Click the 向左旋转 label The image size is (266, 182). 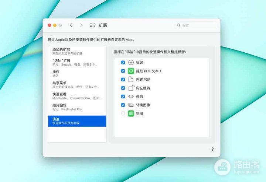coord(143,88)
